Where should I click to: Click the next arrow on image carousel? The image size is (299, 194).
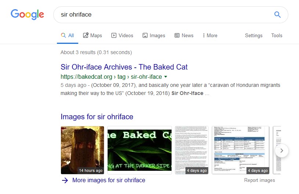pos(282,151)
